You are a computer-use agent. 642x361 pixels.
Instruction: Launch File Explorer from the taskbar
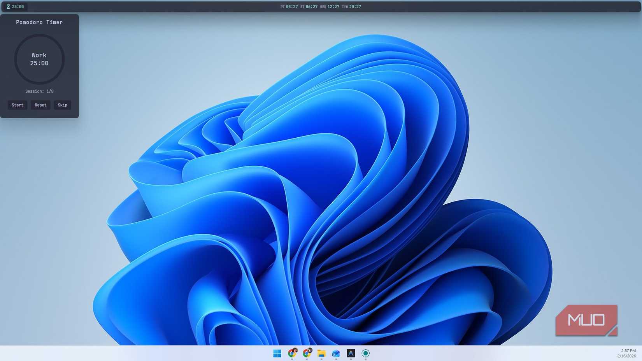[321, 353]
